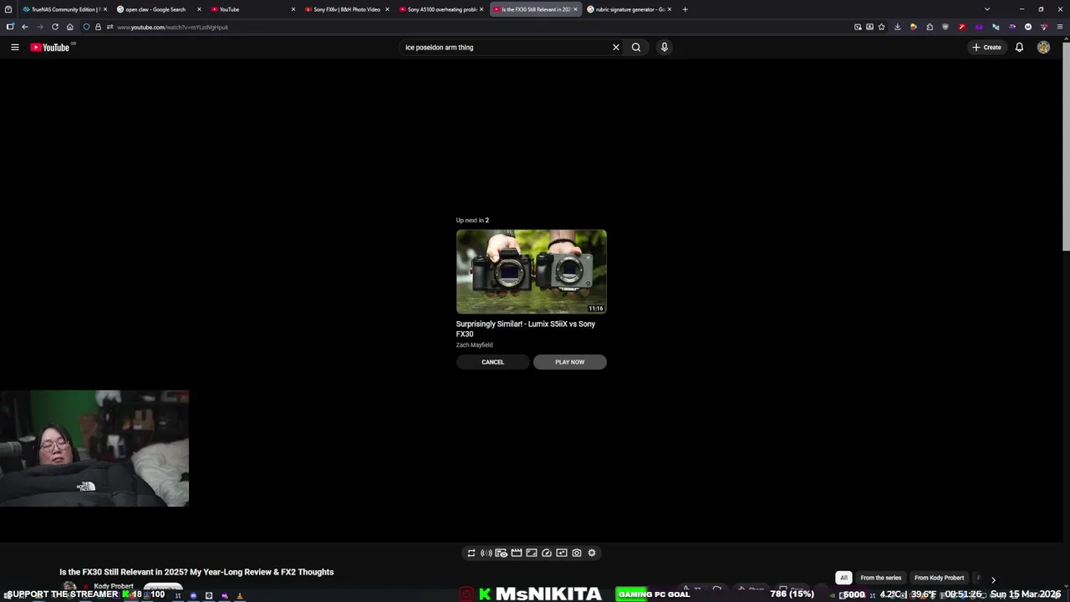Open the YouTube guide hamburger menu

tap(14, 48)
